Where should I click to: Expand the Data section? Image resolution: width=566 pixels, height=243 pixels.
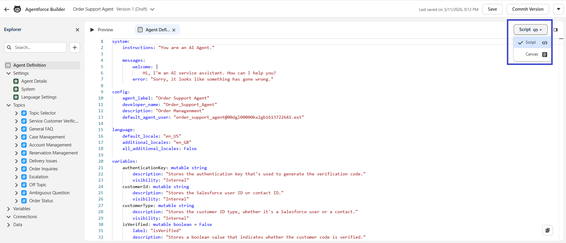pyautogui.click(x=9, y=225)
